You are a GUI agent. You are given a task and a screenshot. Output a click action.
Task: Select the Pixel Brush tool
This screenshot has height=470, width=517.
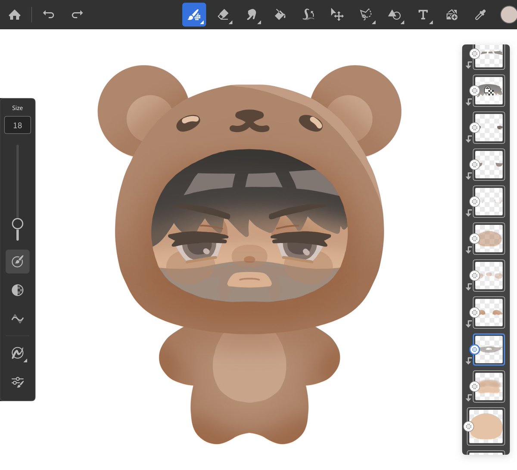(x=194, y=15)
